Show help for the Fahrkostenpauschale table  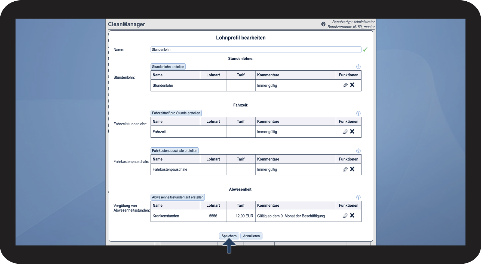tap(358, 151)
